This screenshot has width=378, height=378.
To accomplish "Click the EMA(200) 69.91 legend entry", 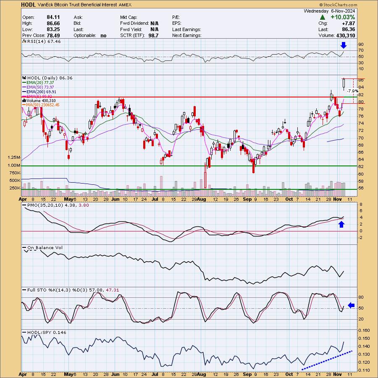I will [39, 92].
